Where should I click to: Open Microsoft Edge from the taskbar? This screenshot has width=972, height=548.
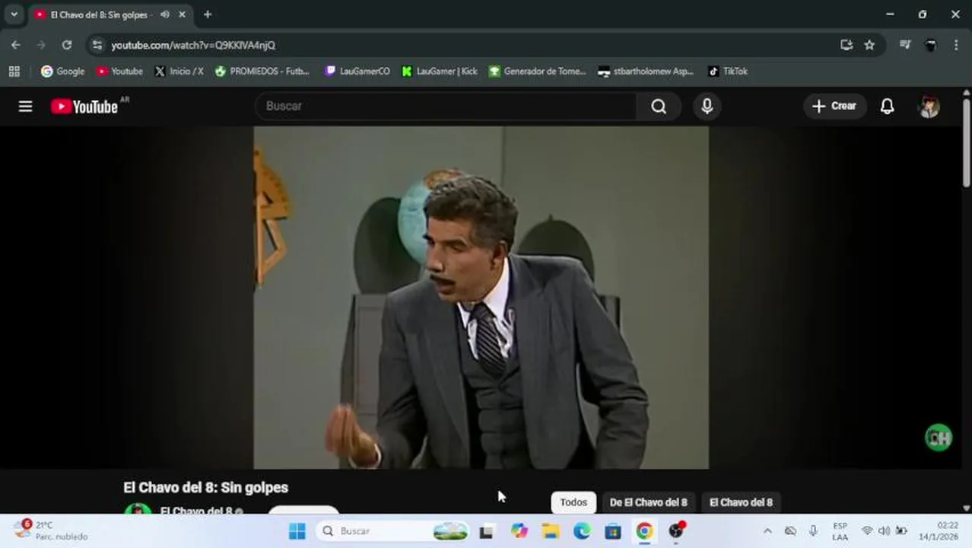pos(582,531)
